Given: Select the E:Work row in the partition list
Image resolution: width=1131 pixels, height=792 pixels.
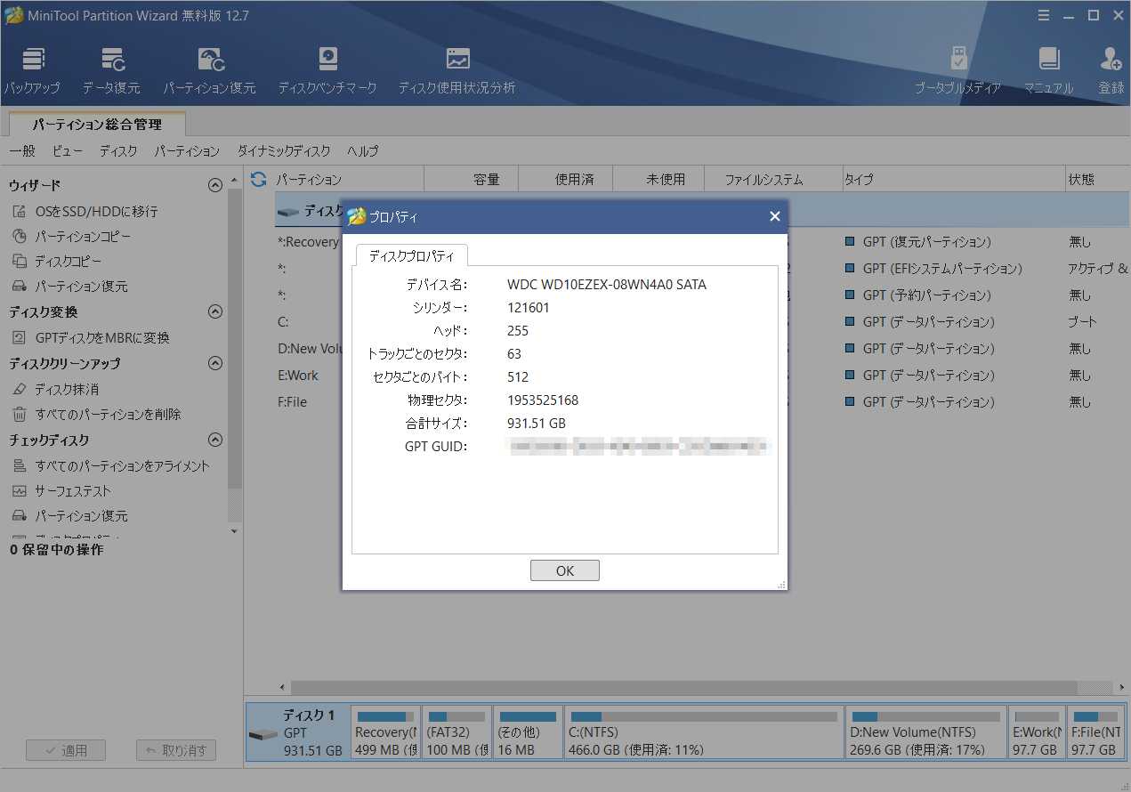Looking at the screenshot, I should (297, 376).
